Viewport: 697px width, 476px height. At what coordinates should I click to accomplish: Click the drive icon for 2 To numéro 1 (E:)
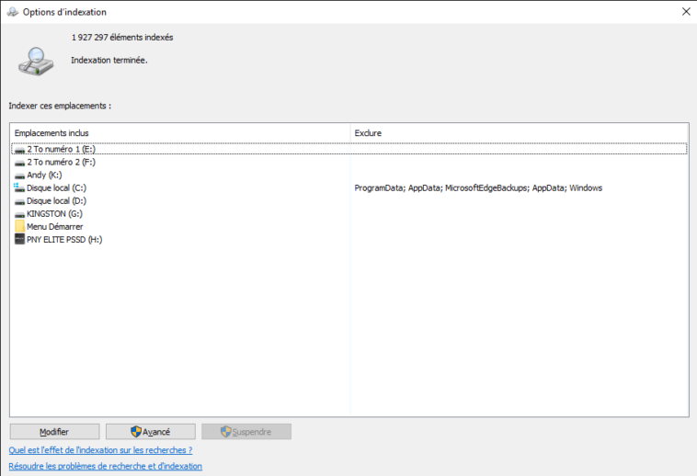click(19, 150)
